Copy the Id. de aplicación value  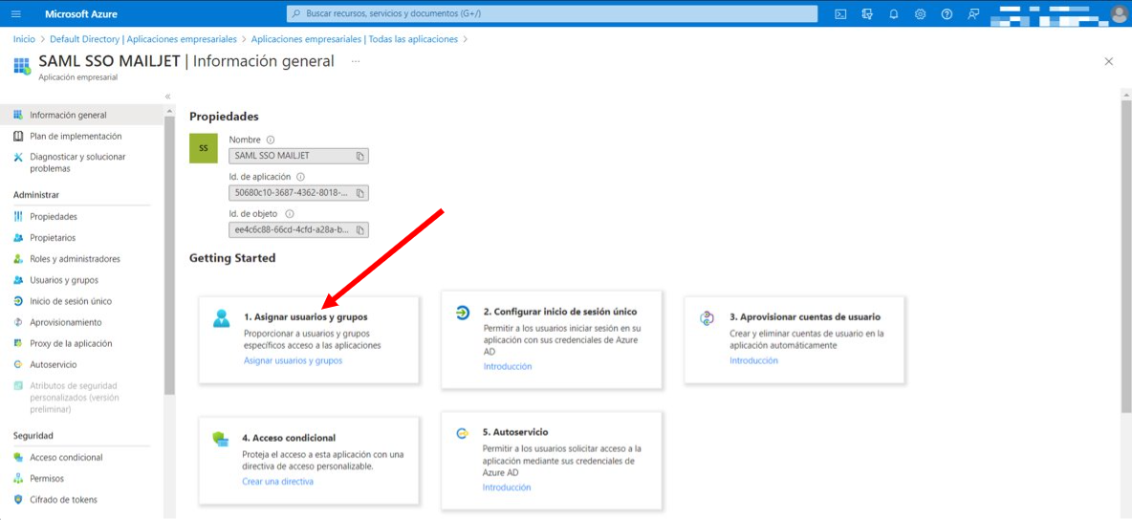[360, 193]
